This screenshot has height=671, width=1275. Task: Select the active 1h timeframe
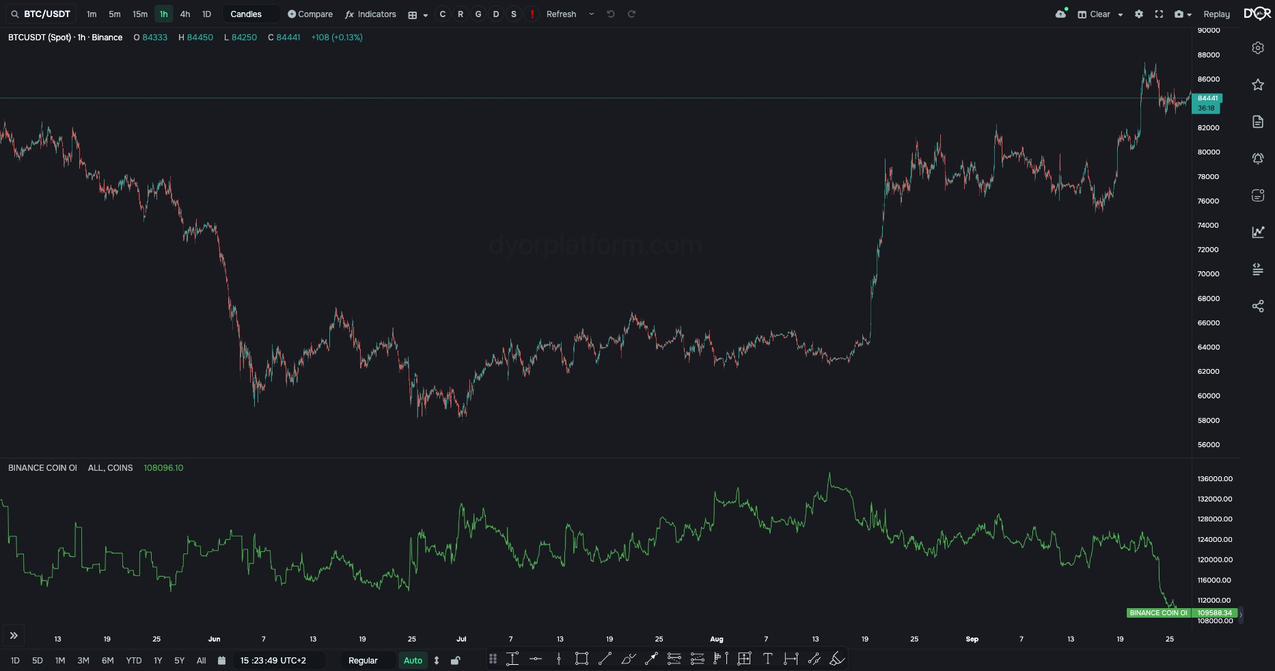pos(164,14)
